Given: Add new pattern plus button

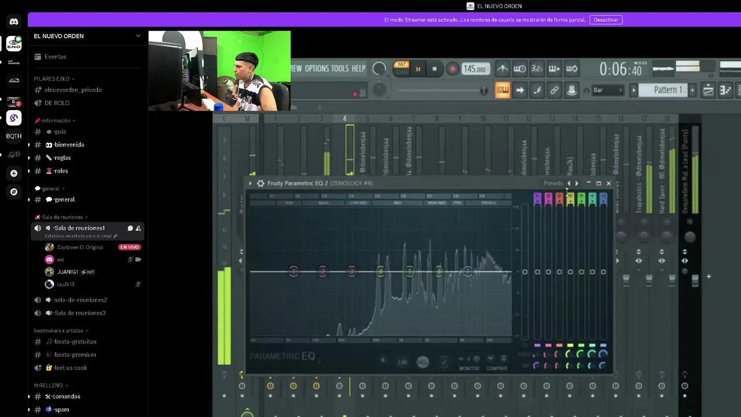Looking at the screenshot, I should pos(692,90).
